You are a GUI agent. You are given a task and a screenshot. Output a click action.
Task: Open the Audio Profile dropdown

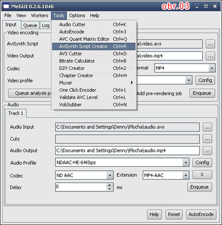click(x=185, y=163)
